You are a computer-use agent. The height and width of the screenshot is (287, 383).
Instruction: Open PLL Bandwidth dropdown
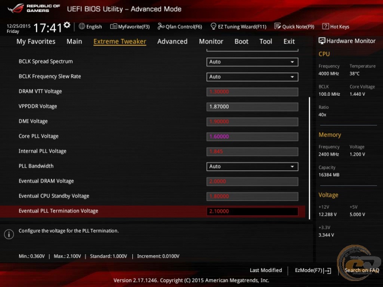pos(253,166)
